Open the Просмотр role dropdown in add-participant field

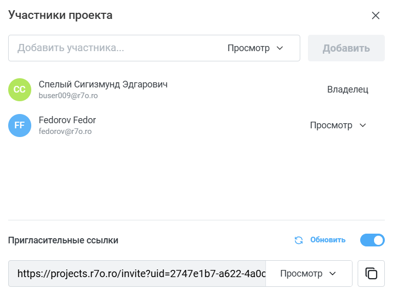[255, 48]
